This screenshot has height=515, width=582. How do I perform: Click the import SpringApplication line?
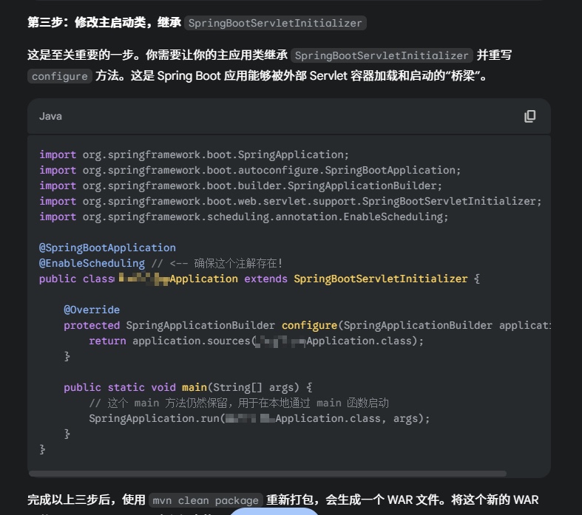click(194, 154)
